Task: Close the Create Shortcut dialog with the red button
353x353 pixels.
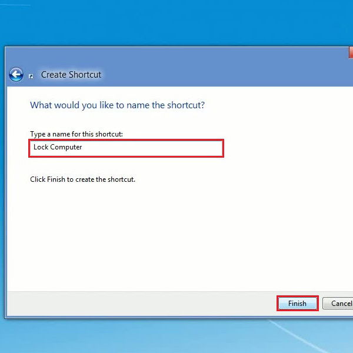Action: (351, 52)
